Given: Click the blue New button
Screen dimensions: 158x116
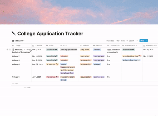Looking at the screenshot, I should (x=142, y=41).
